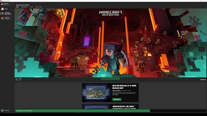Screen dimensions: 207x116
Task: Select Minecraft Dungeons in sidebar
Action: pyautogui.click(x=6, y=18)
